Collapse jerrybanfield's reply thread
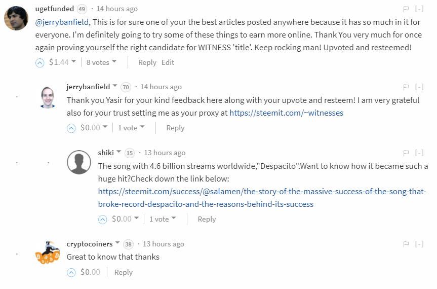Image resolution: width=437 pixels, height=289 pixels. pos(419,87)
